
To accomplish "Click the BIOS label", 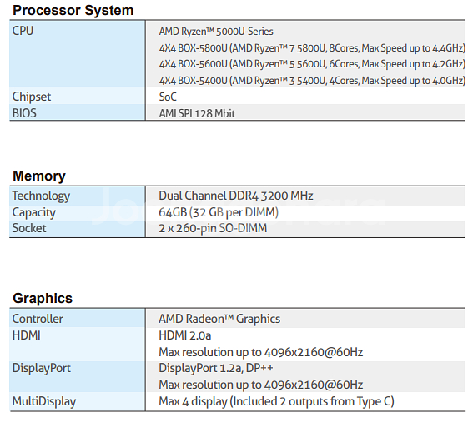I will (x=24, y=113).
